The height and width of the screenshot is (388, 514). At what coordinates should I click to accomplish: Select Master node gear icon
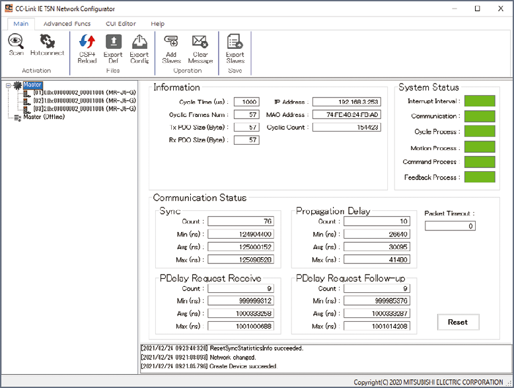17,85
